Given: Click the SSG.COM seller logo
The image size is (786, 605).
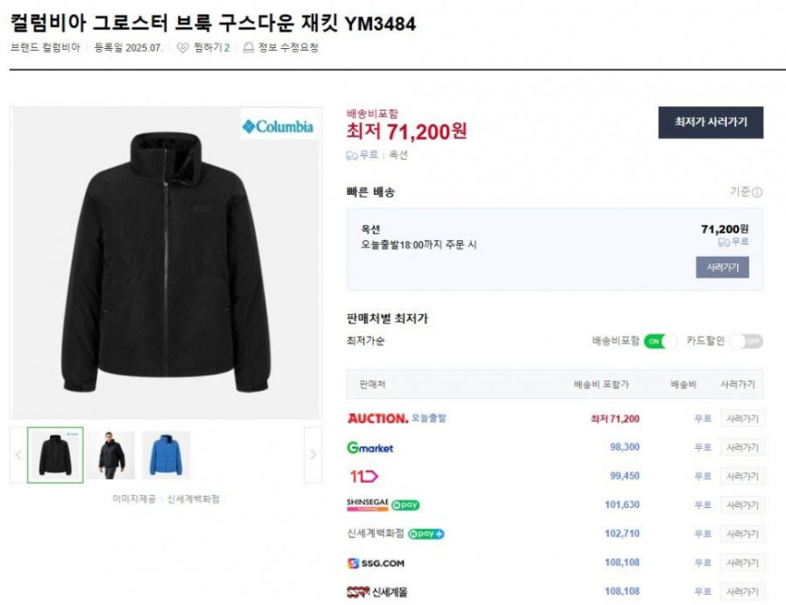Looking at the screenshot, I should (376, 563).
